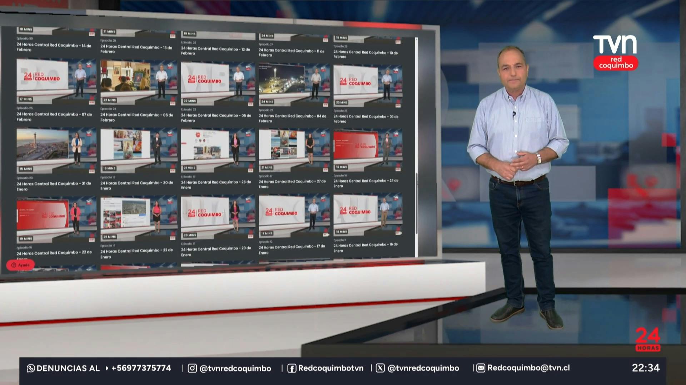Open the Episodio 16 thumbnail
686x385 pixels.
368,150
